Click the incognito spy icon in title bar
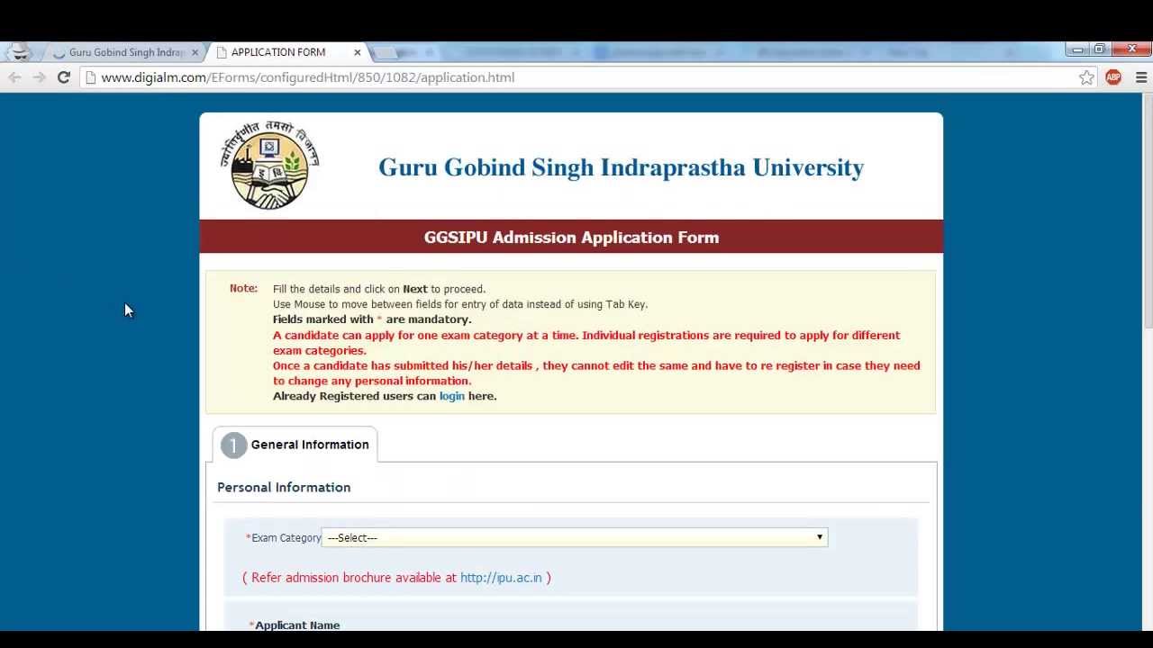 pyautogui.click(x=20, y=52)
